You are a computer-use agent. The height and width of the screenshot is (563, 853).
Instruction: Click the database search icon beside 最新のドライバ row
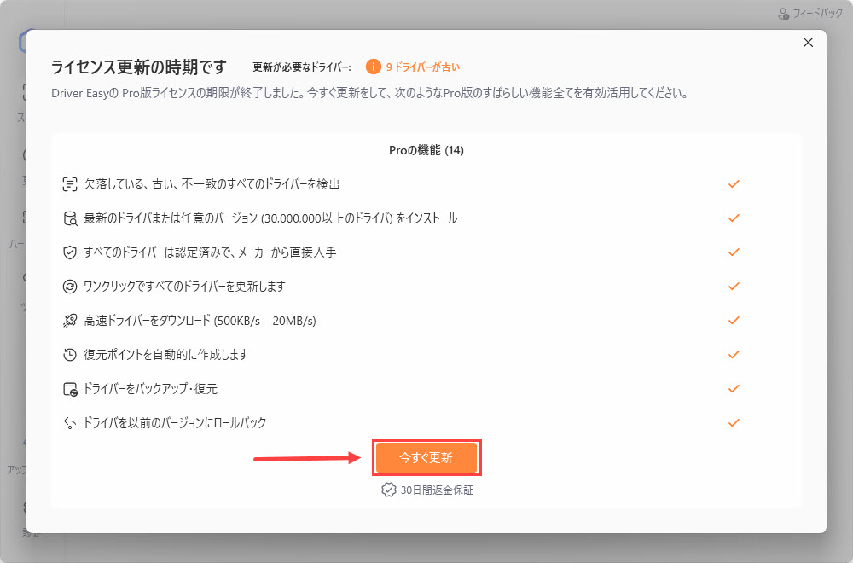point(70,218)
